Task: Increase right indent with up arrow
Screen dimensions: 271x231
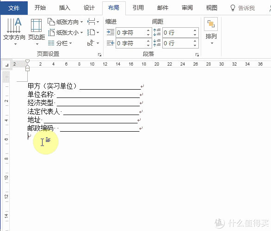Action: 148,41
